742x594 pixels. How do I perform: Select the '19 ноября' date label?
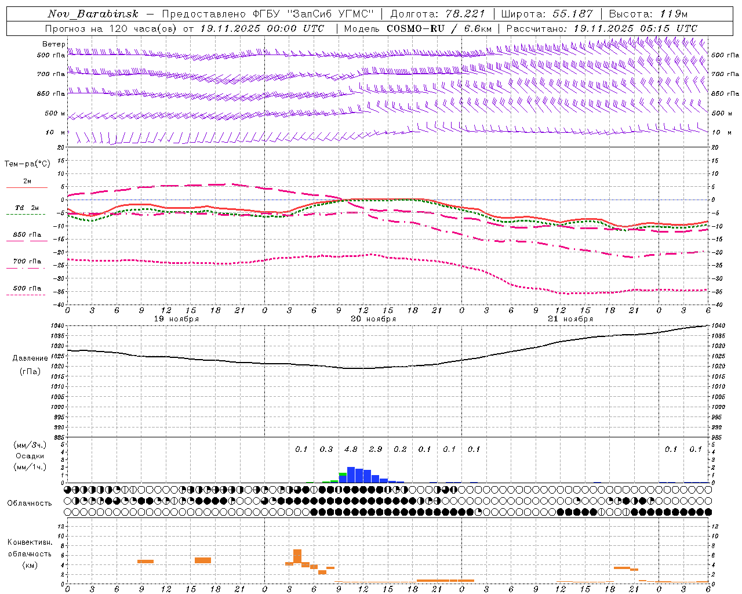pos(176,319)
